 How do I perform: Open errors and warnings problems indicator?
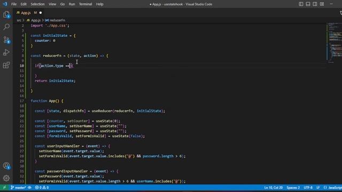(42, 187)
